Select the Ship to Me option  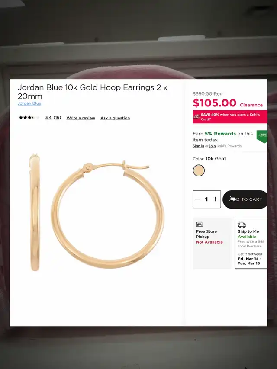point(251,243)
